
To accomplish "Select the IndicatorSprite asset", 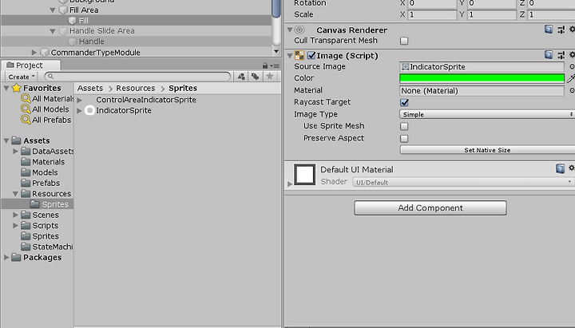I will click(124, 110).
